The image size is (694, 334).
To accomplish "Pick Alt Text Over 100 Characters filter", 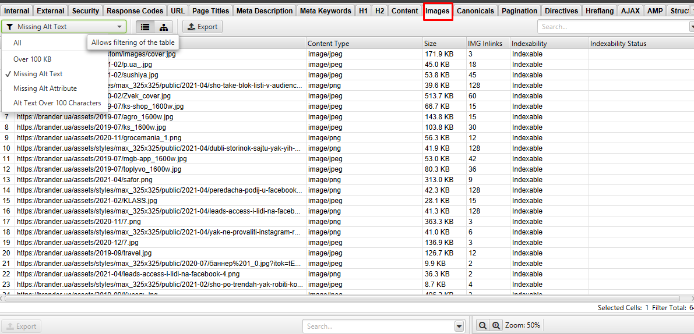I will pos(57,103).
